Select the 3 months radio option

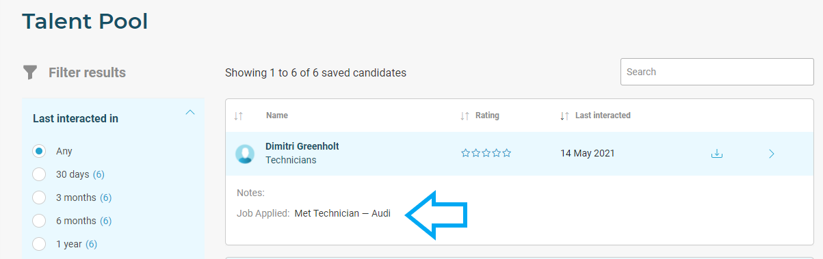40,197
